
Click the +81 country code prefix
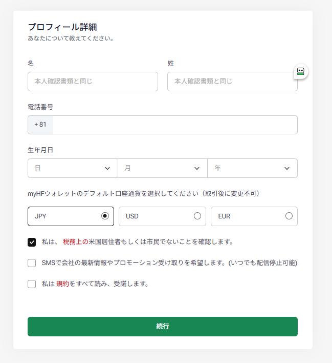[40, 125]
